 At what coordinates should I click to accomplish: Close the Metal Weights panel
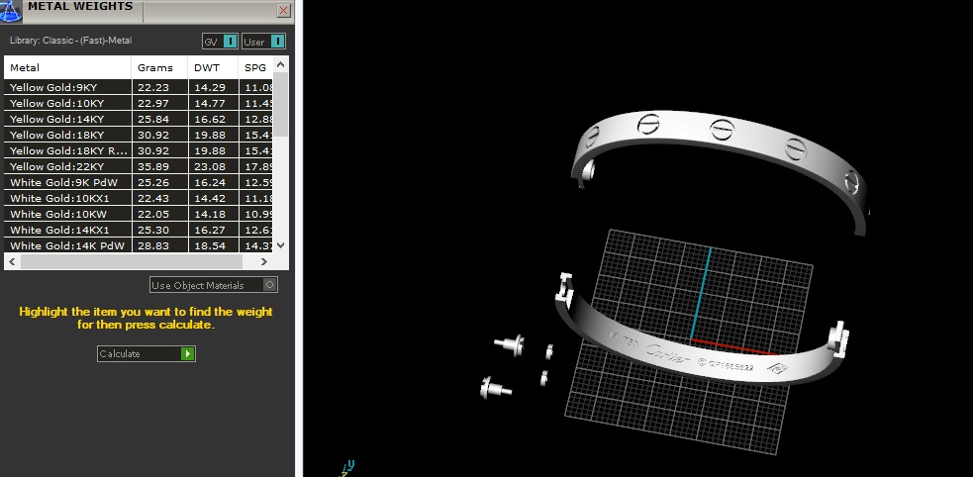[x=283, y=11]
